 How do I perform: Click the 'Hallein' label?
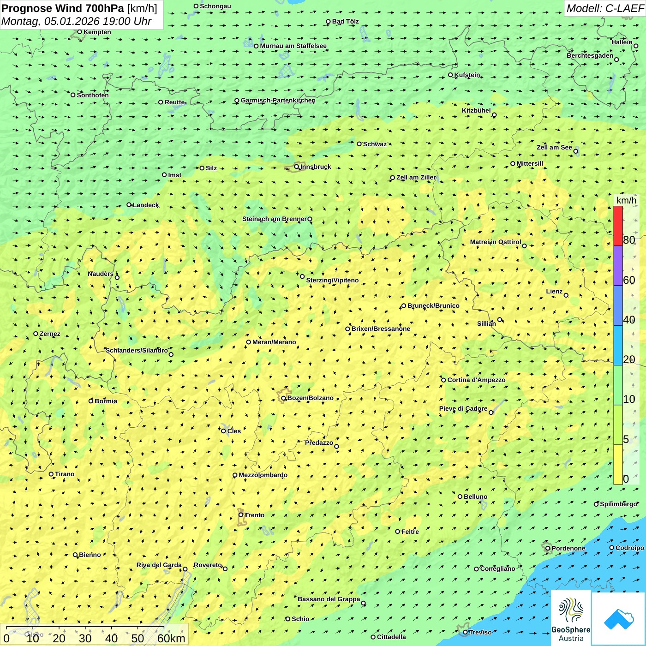622,42
